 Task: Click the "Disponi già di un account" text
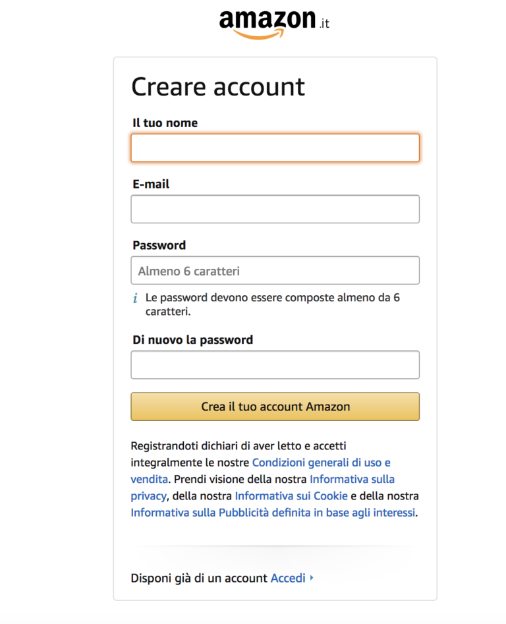pos(199,578)
